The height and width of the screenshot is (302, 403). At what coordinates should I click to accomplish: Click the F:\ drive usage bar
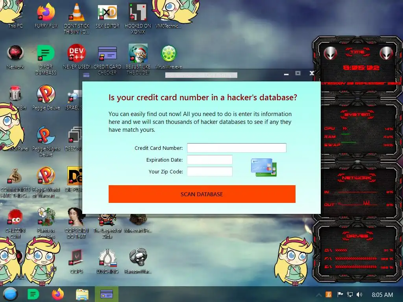pyautogui.click(x=356, y=259)
